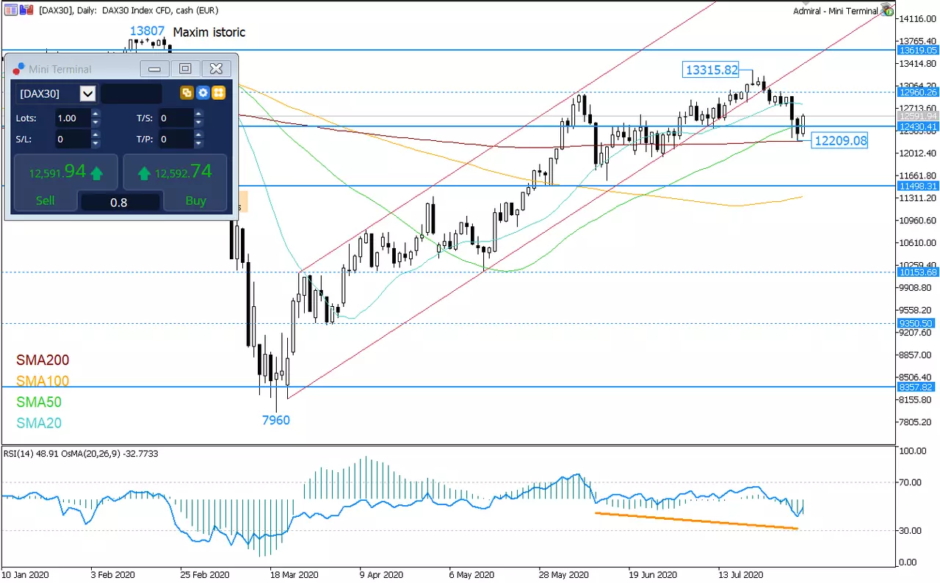
Task: Open the DAX30 symbol dropdown
Action: click(87, 93)
